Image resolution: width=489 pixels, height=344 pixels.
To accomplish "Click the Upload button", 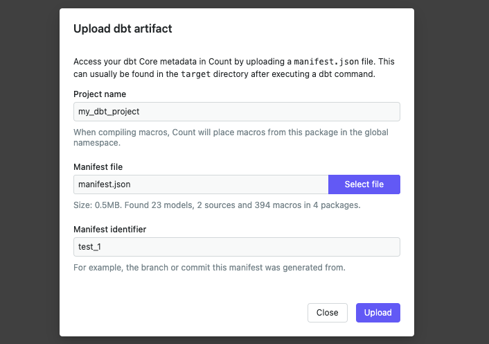I will coord(377,313).
